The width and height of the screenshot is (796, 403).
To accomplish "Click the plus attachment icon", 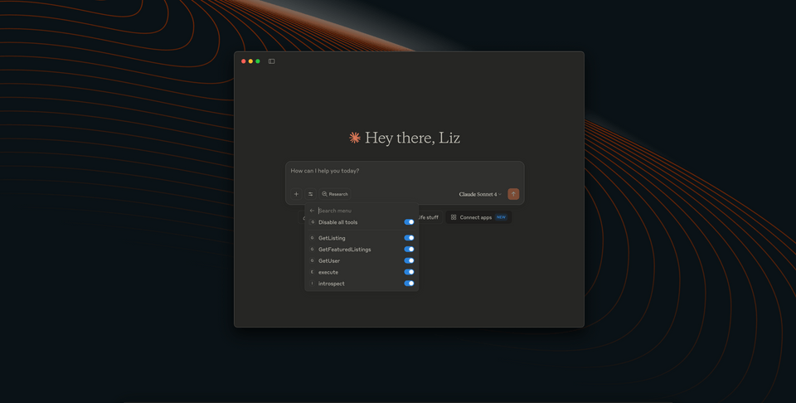I will (x=296, y=194).
